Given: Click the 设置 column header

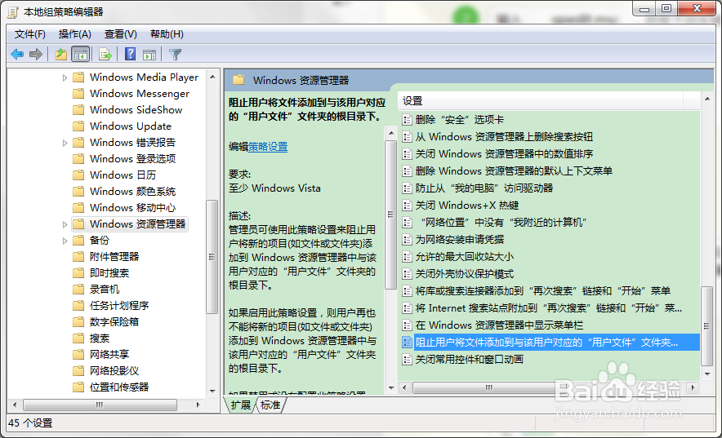Looking at the screenshot, I should pos(541,100).
